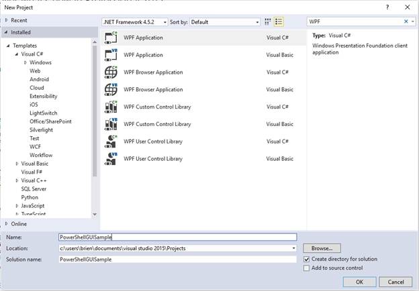
Task: Click the tree scrollbar down arrow
Action: (x=95, y=214)
